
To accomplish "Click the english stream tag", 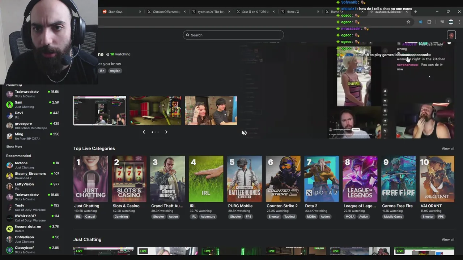I will tap(115, 71).
